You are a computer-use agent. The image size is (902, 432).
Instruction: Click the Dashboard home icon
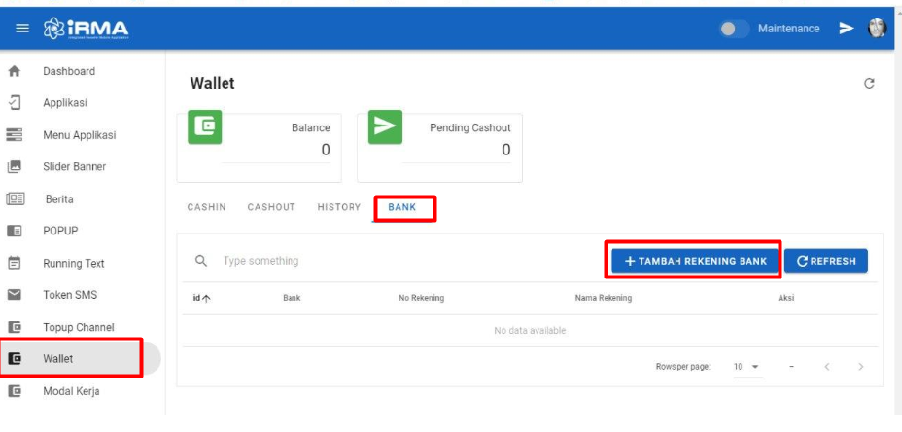click(x=14, y=72)
